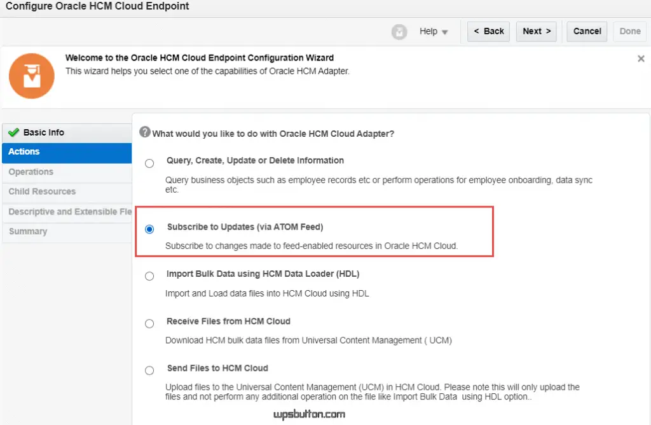Cancel the endpoint configuration
Image resolution: width=651 pixels, height=425 pixels.
coord(587,32)
